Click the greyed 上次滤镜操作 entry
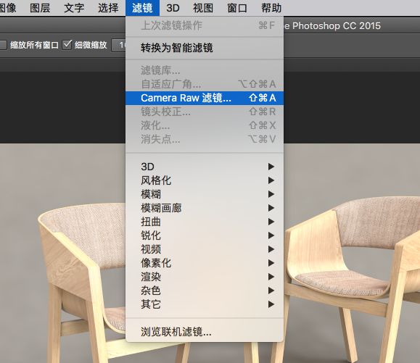Viewport: 420px width, 363px height. (205, 25)
